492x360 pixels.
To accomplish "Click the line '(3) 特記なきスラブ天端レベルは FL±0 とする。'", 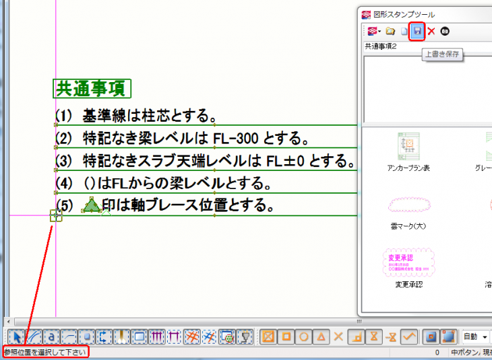I will (205, 161).
